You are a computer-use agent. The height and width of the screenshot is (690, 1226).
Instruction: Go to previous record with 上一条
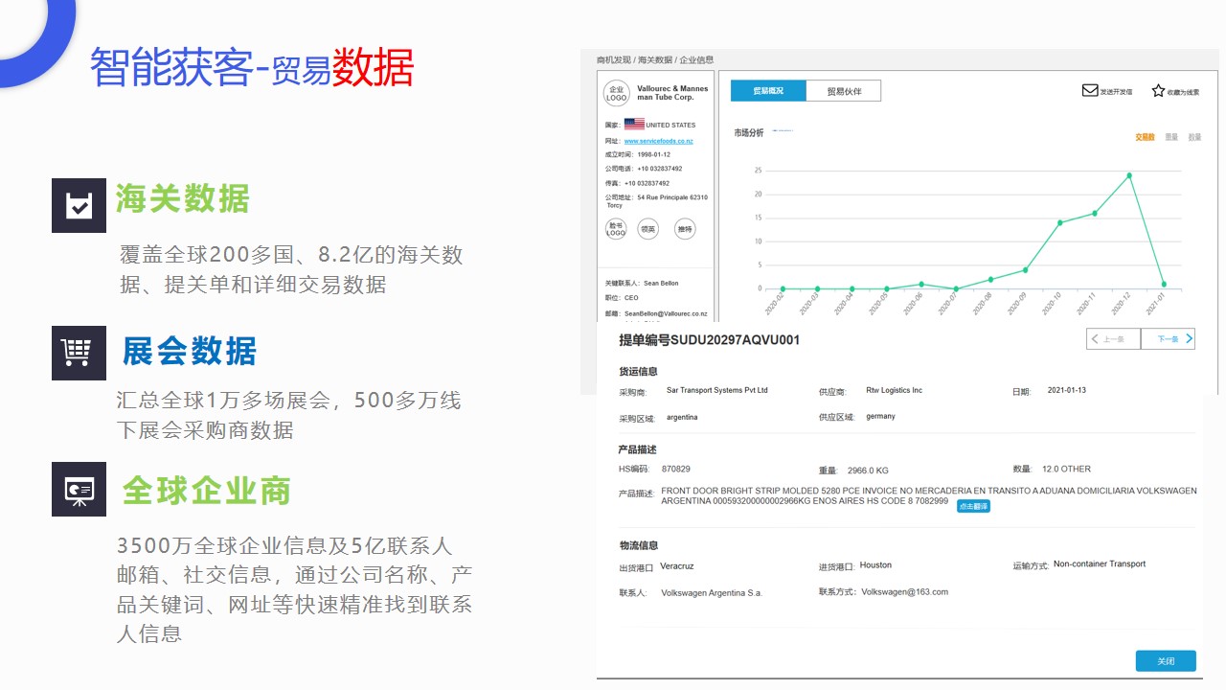[x=1113, y=338]
